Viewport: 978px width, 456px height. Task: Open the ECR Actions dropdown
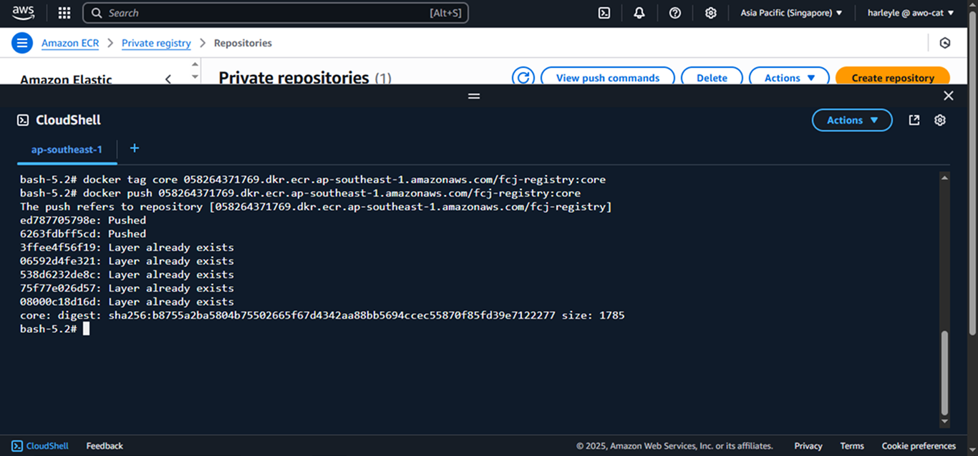(789, 77)
